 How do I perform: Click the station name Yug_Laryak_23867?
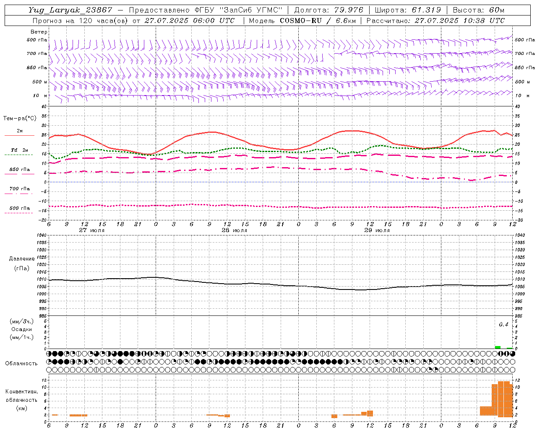[70, 10]
